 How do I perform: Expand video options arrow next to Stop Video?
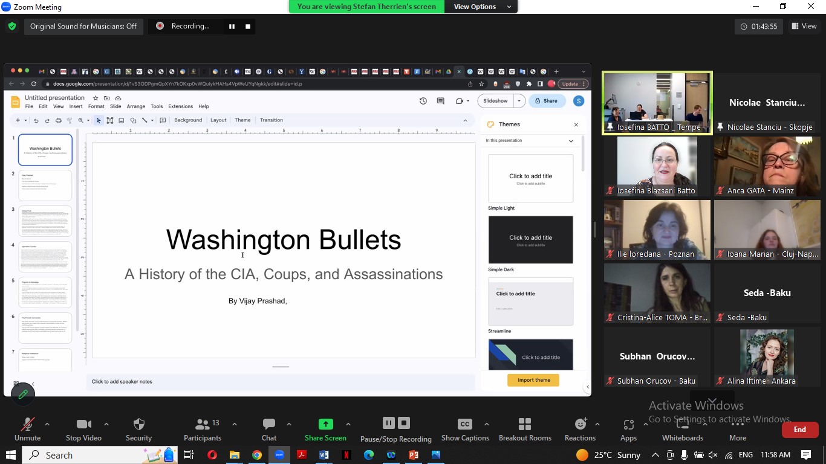point(106,424)
